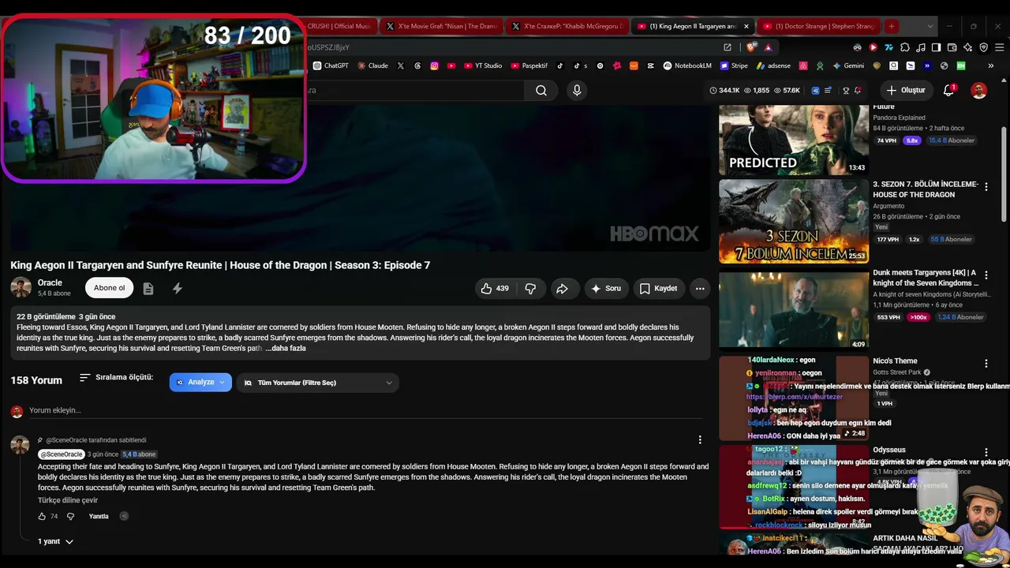Switch to the Doctor Strange tab
Viewport: 1010px width, 568px height.
click(820, 26)
